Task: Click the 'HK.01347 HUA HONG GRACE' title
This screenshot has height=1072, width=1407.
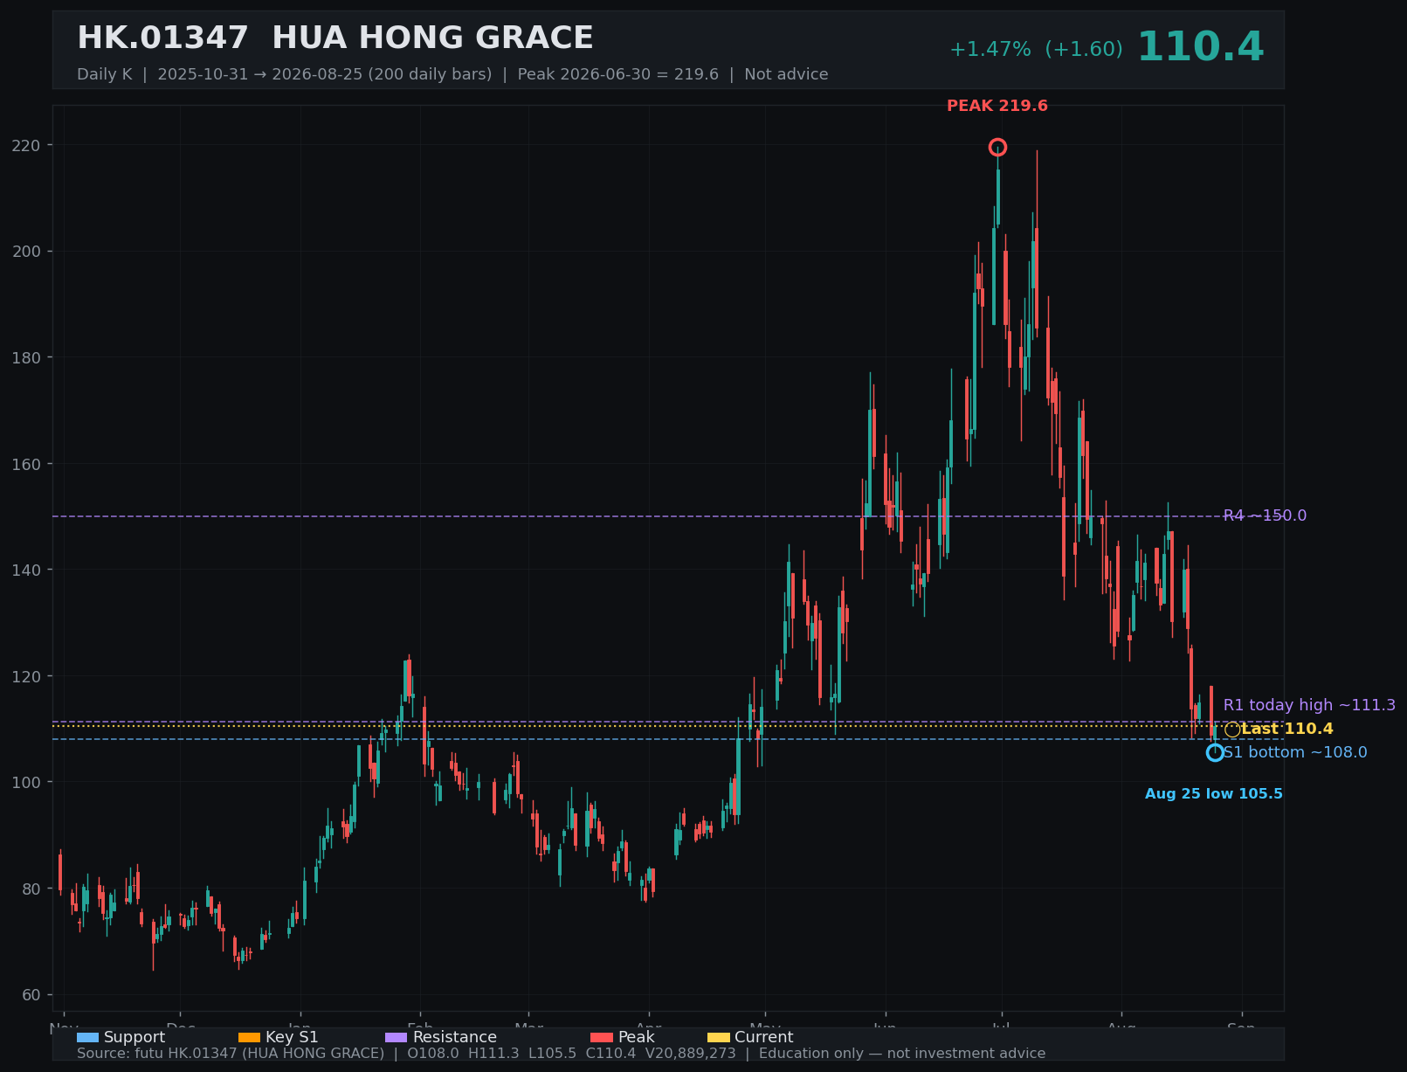Action: coord(335,38)
